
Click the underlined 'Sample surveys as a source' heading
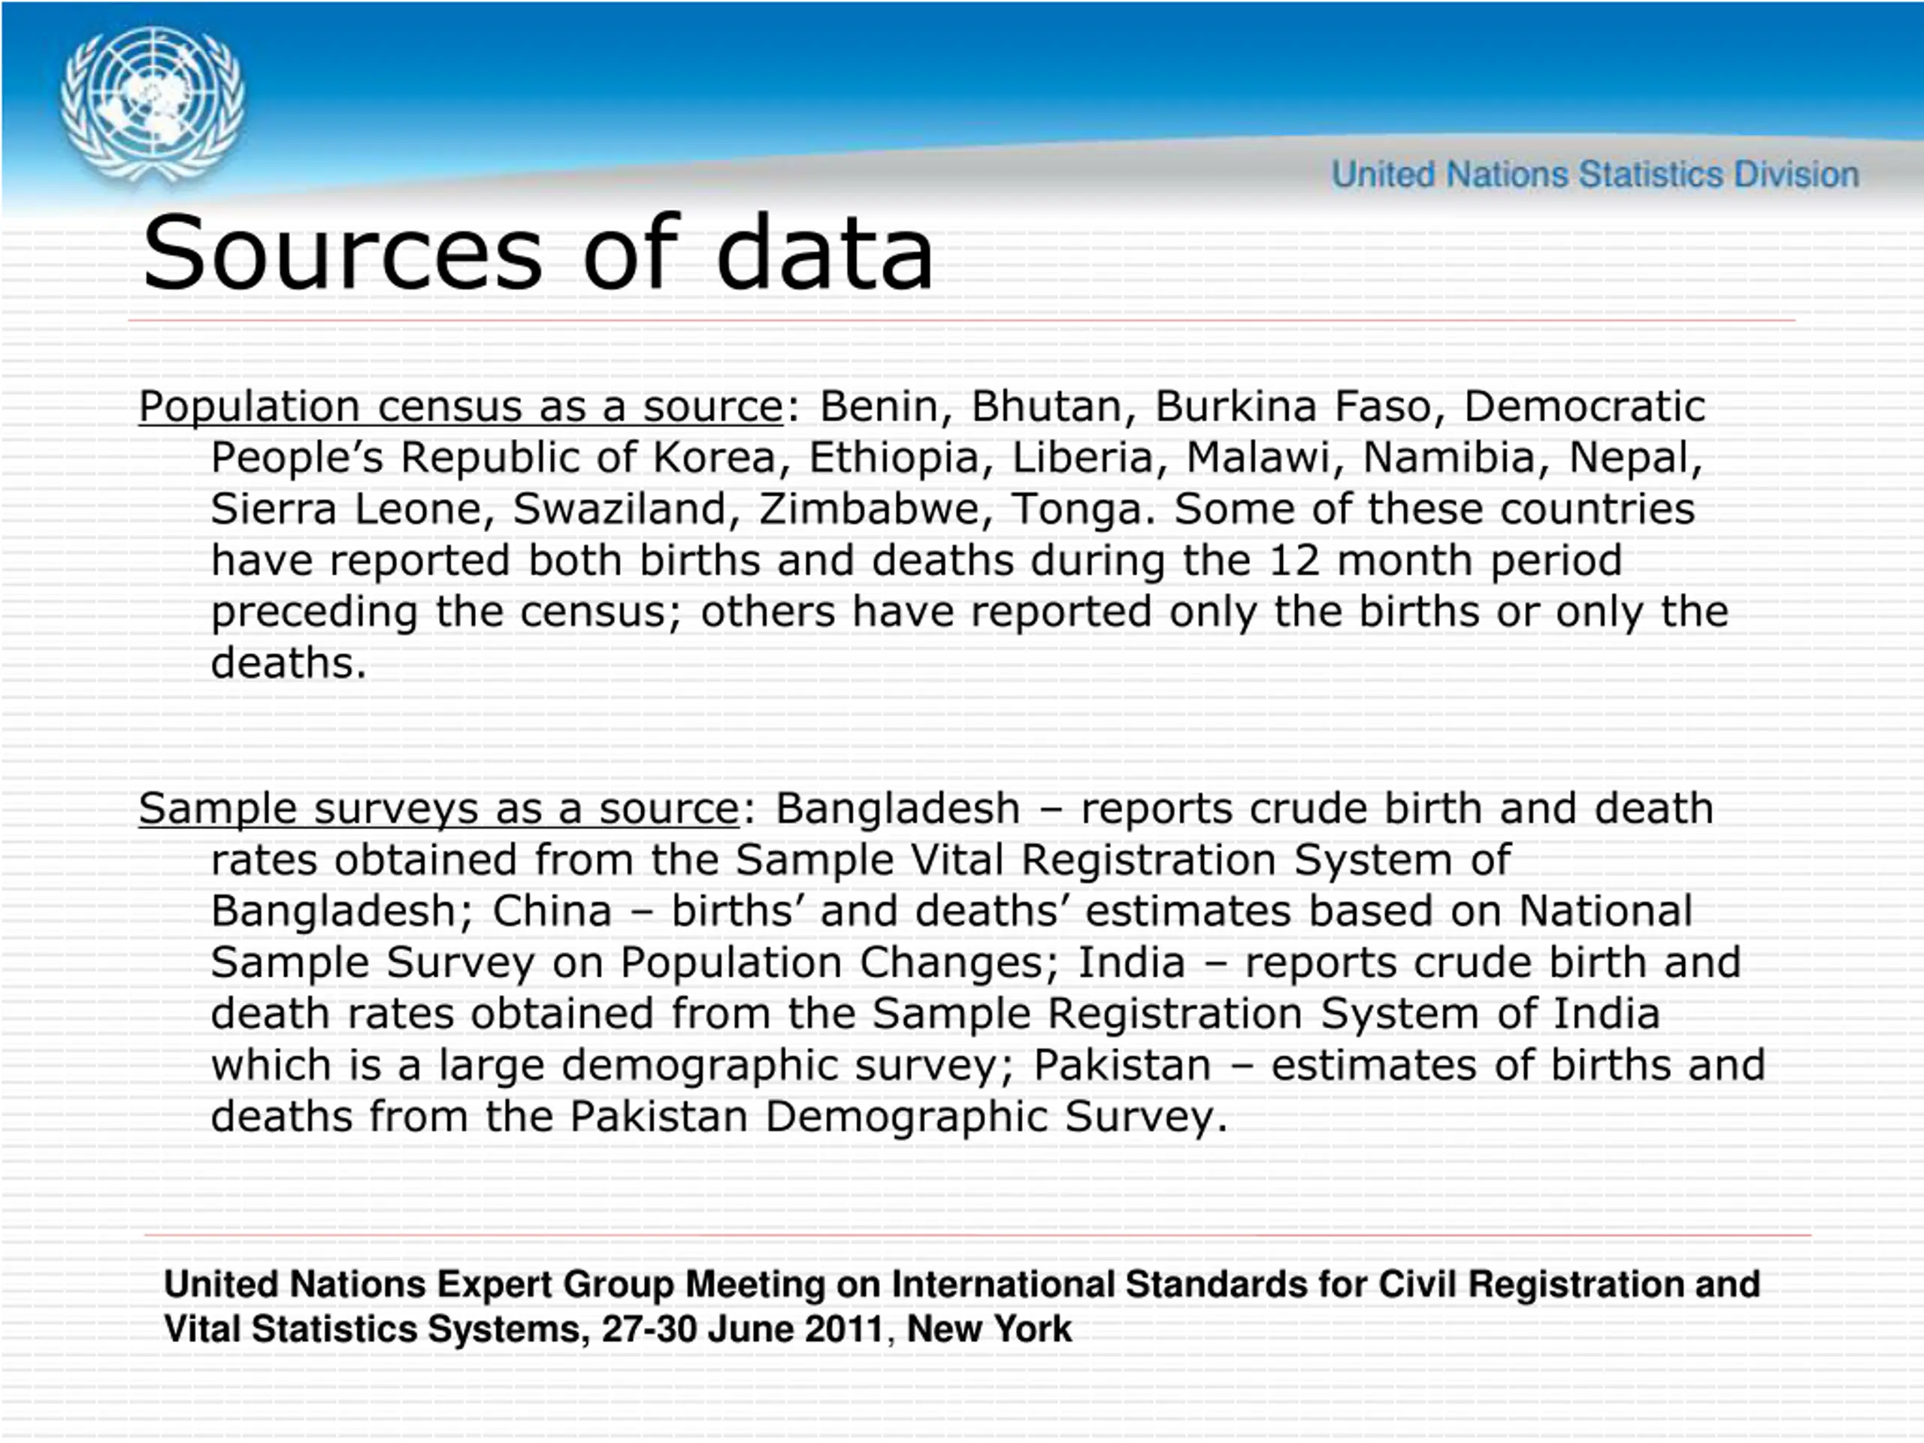(x=438, y=809)
